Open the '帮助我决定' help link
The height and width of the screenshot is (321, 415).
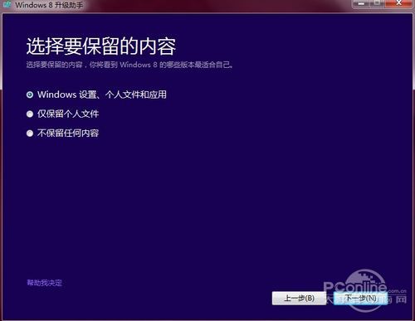(44, 283)
